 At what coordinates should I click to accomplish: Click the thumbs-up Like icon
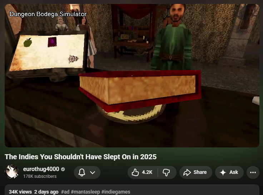[x=135, y=172]
